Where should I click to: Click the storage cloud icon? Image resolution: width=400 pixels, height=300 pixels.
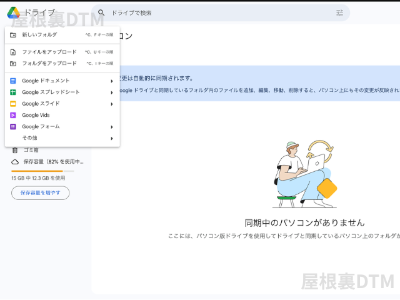[x=15, y=162]
